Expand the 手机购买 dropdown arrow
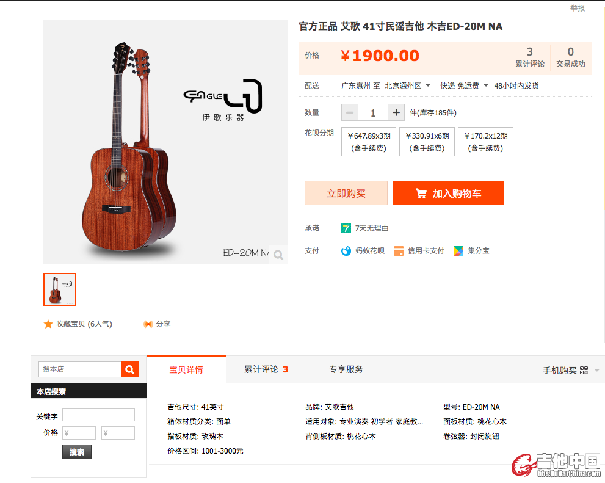Screen dimensions: 605x483 coord(597,371)
